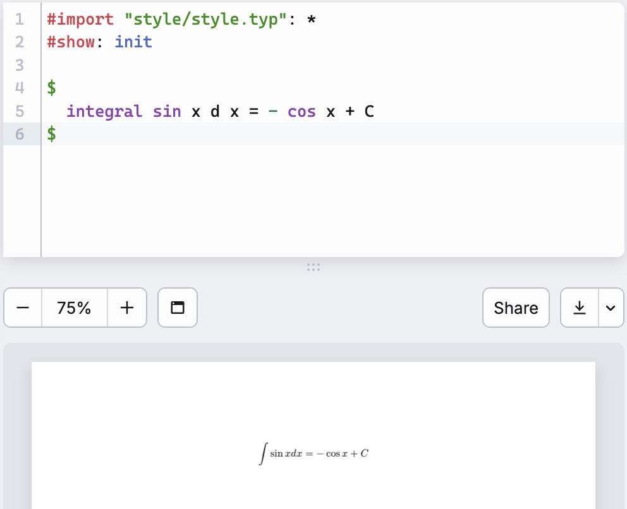
Task: Click line number 1 in the gutter
Action: pyautogui.click(x=20, y=19)
